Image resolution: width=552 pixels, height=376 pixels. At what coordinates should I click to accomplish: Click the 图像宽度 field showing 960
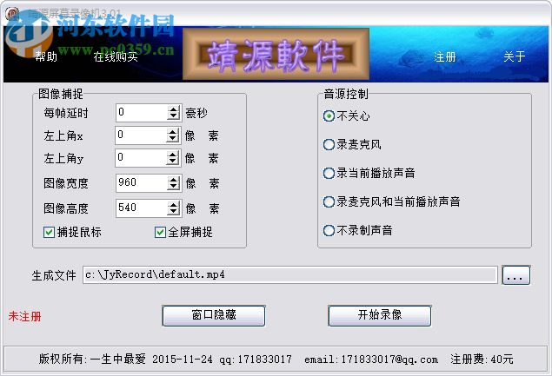point(142,183)
